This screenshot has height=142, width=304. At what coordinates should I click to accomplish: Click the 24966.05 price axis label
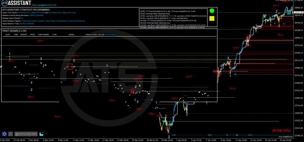pyautogui.click(x=299, y=68)
